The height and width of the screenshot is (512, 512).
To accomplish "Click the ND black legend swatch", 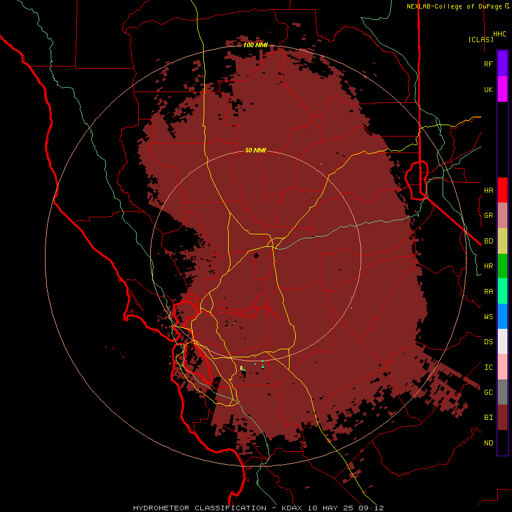I will [502, 443].
